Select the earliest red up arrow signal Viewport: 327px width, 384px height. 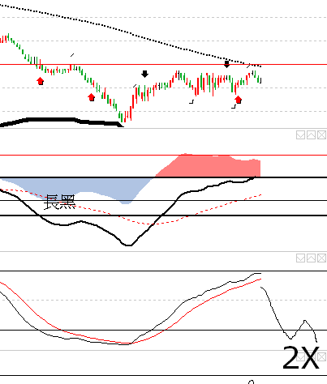[x=41, y=81]
